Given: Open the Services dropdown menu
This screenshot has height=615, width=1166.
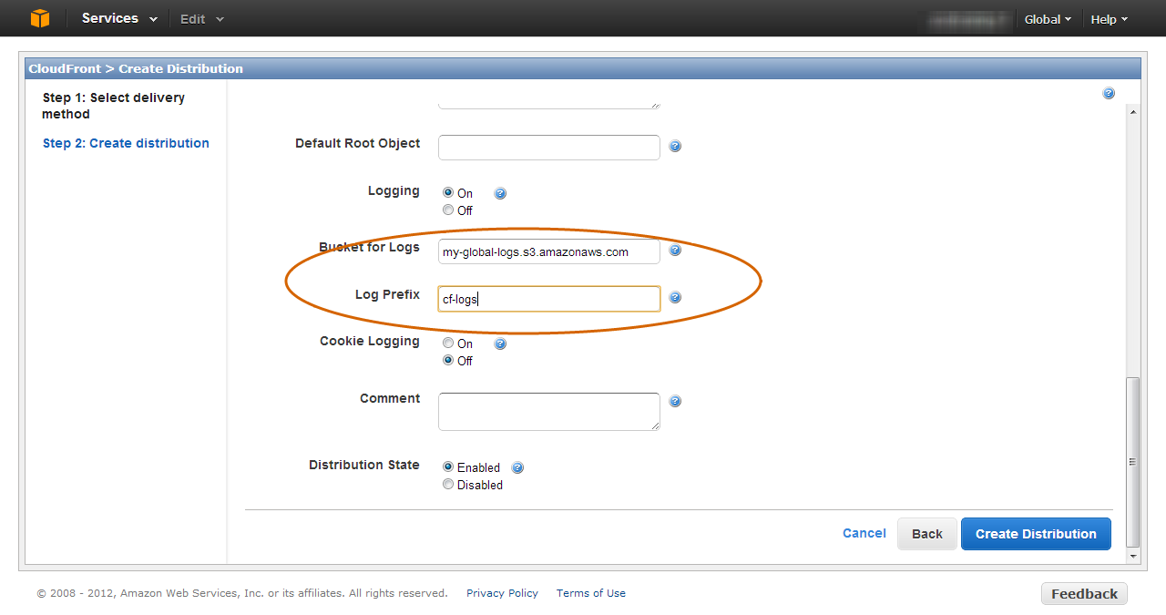Looking at the screenshot, I should (119, 18).
